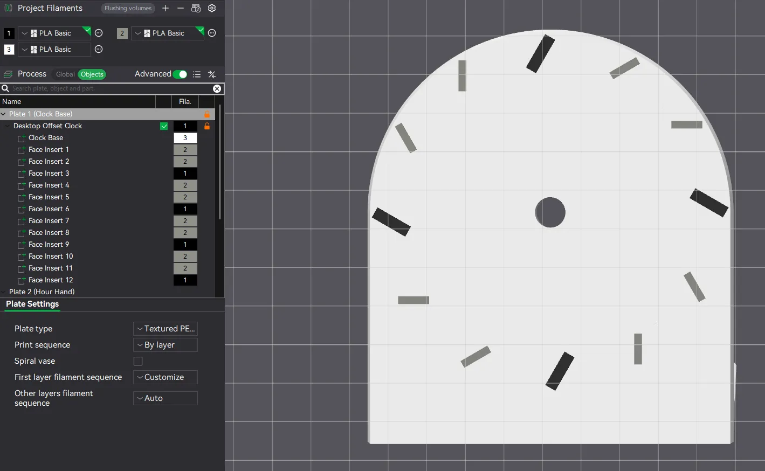The width and height of the screenshot is (765, 471).
Task: Click the object search input field
Action: pos(112,88)
